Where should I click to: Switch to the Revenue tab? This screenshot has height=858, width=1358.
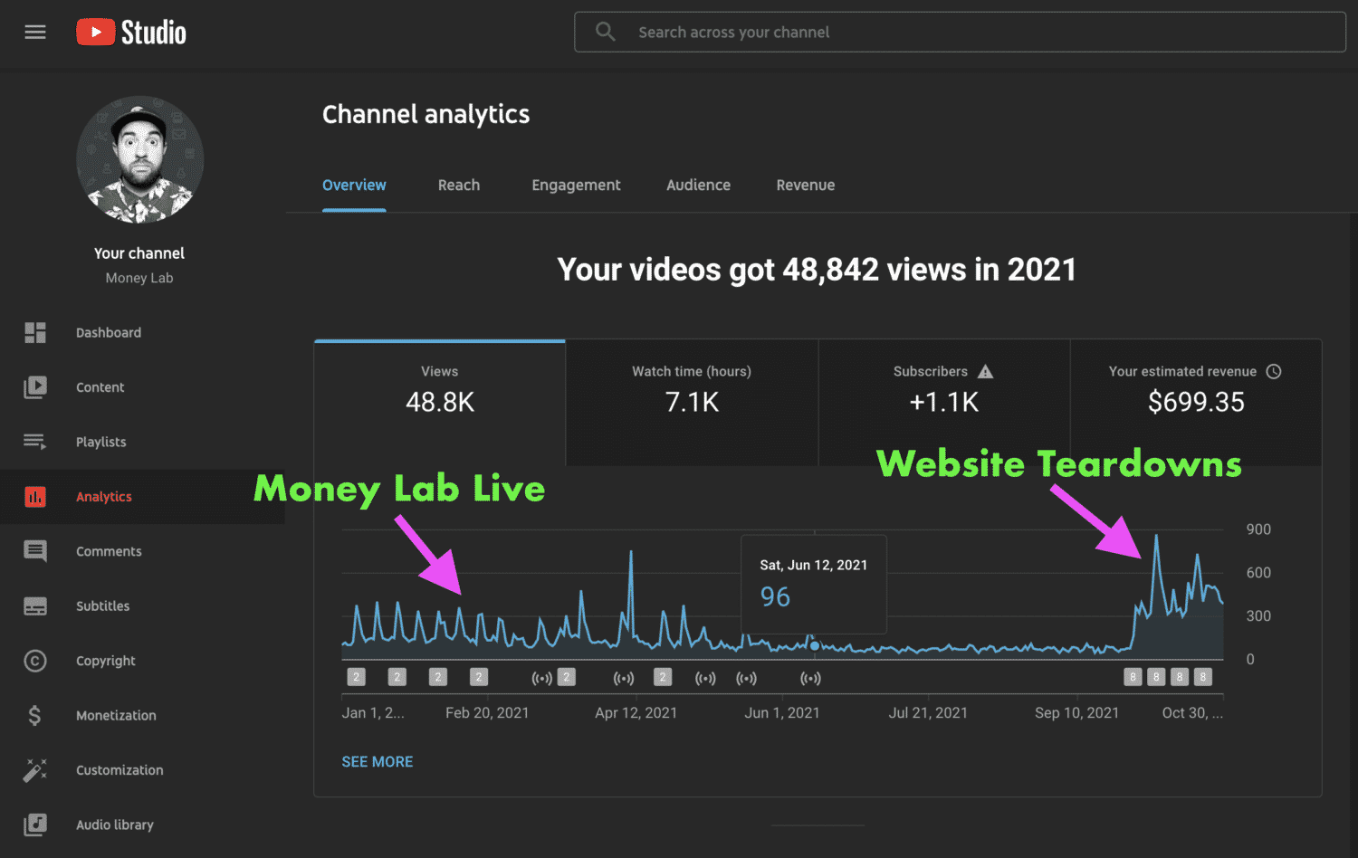coord(805,185)
